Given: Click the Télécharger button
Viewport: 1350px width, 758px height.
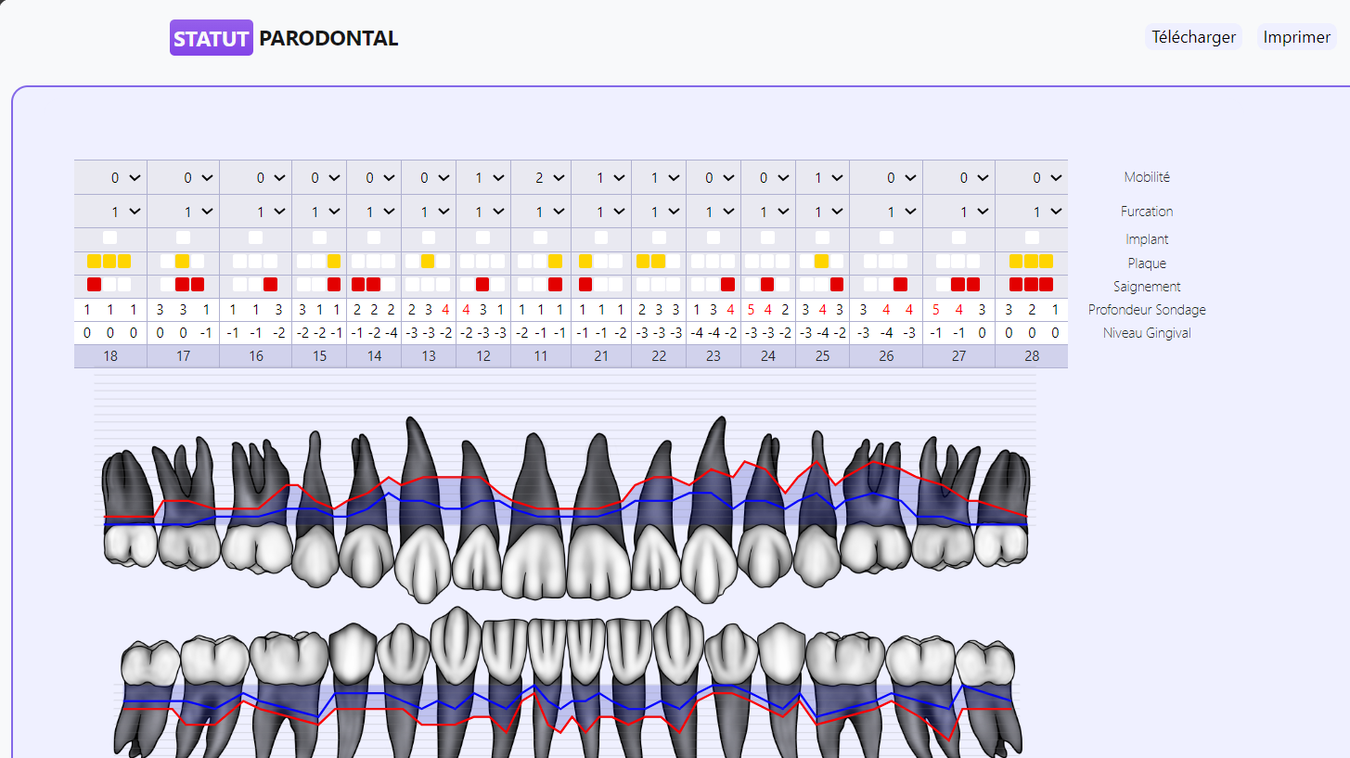Looking at the screenshot, I should coord(1193,37).
